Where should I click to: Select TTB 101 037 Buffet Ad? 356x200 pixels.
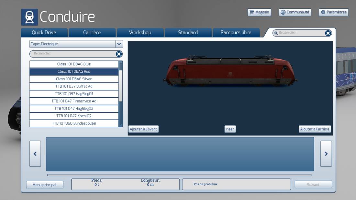click(x=74, y=86)
